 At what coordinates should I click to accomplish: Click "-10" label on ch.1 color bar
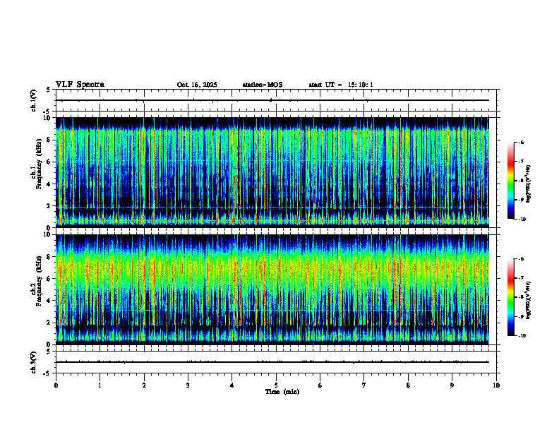click(522, 220)
